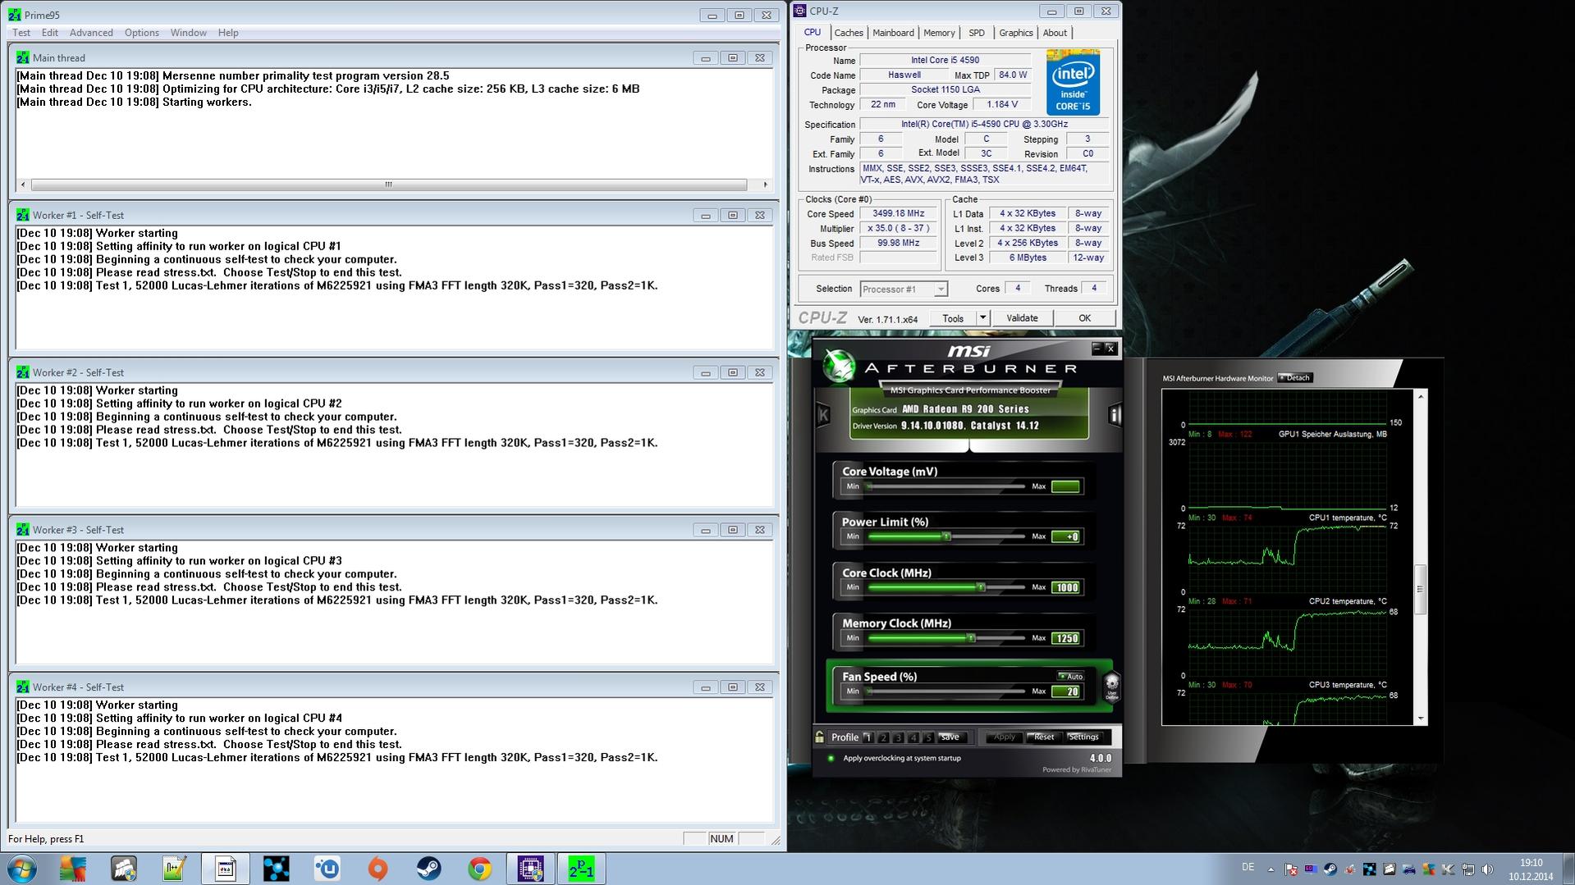Click Main thread window icon
Screen dimensions: 1575x885
click(22, 57)
